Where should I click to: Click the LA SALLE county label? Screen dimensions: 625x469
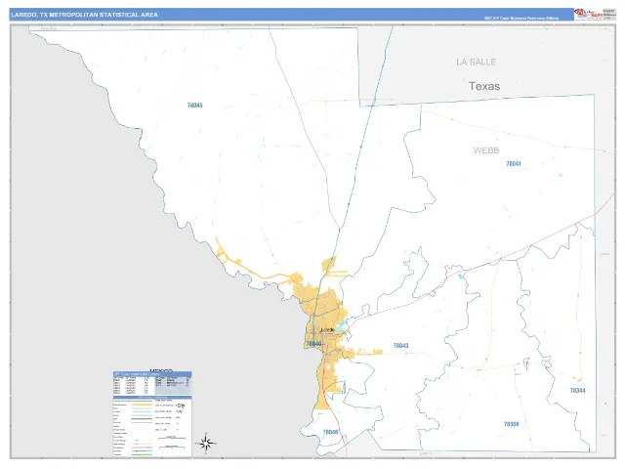tap(477, 62)
